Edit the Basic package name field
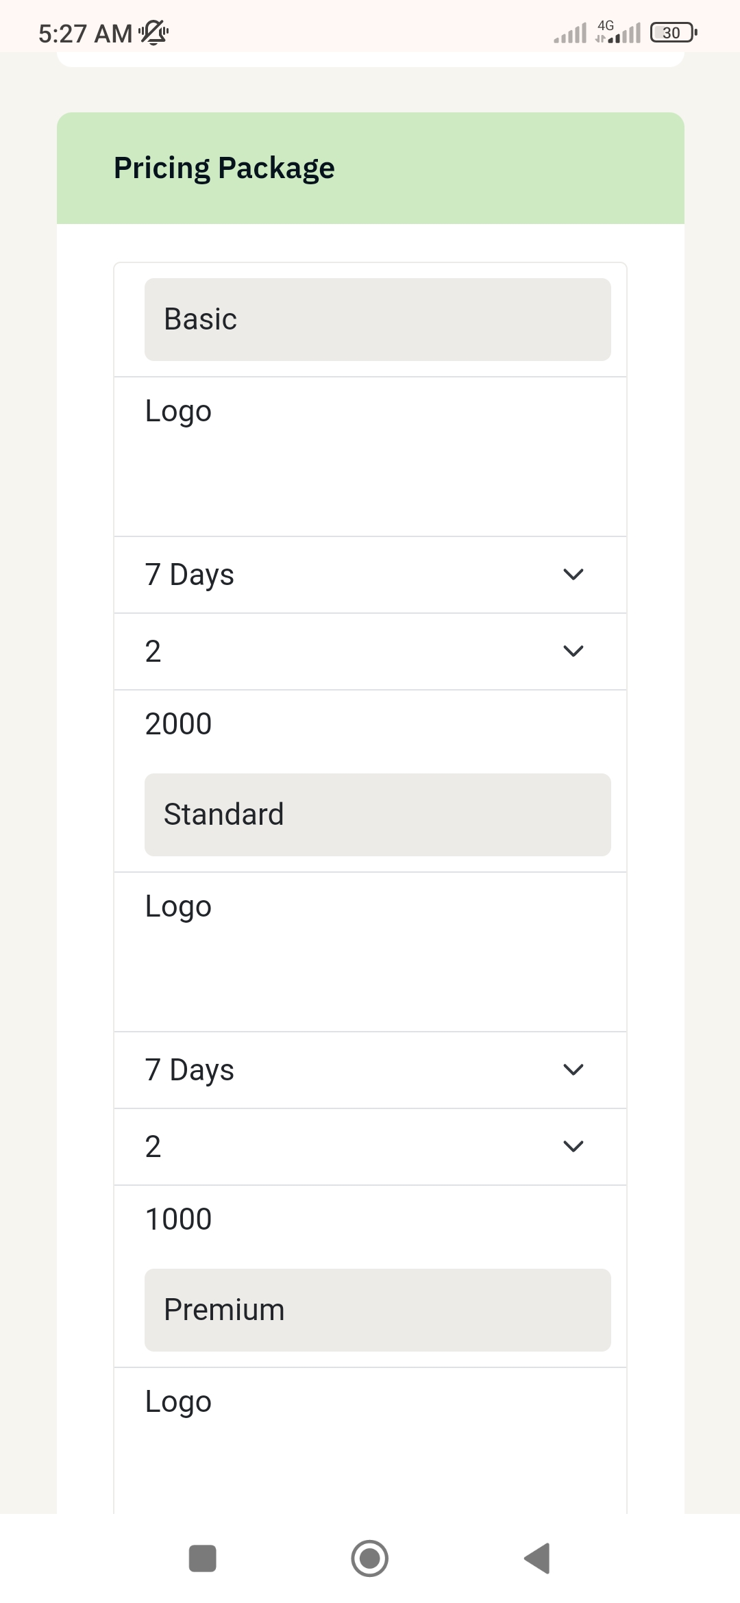 [378, 319]
